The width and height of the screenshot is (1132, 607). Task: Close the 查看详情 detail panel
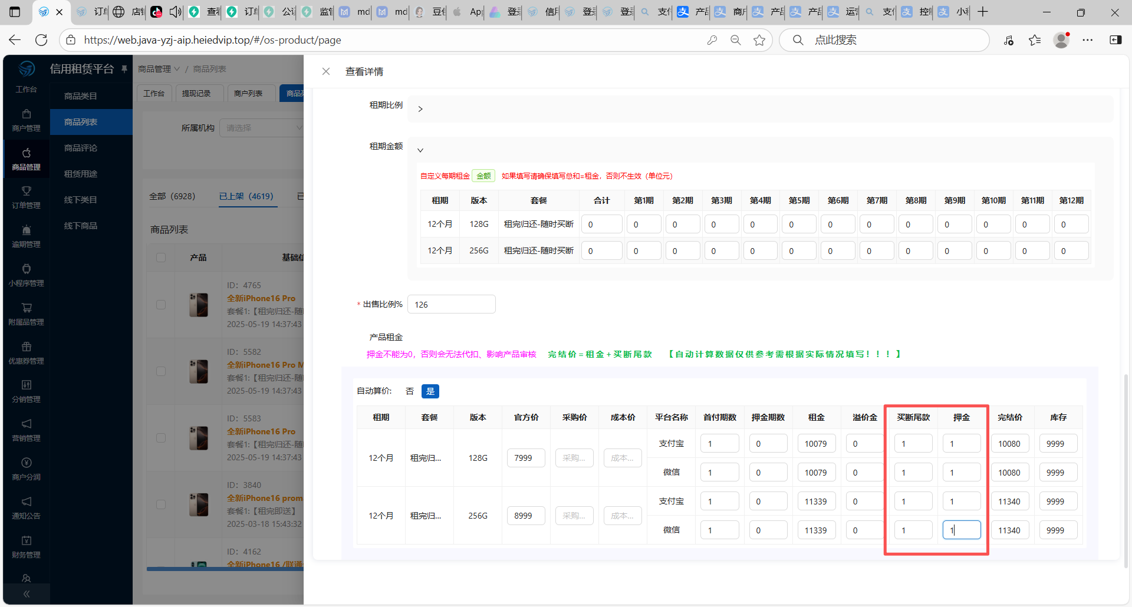tap(326, 71)
